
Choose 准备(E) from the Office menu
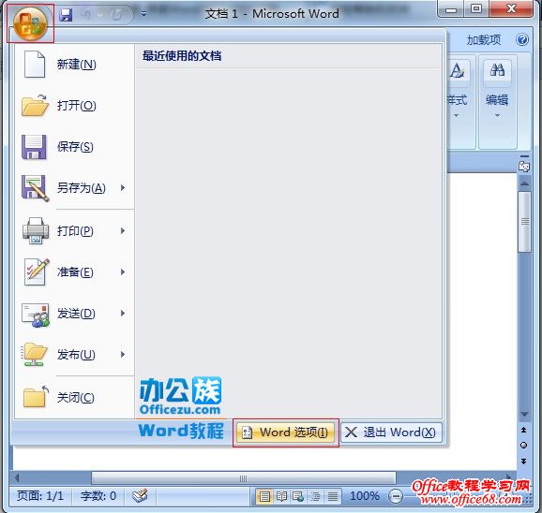[74, 272]
